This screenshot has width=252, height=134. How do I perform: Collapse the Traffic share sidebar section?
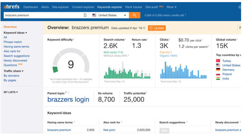(14, 71)
